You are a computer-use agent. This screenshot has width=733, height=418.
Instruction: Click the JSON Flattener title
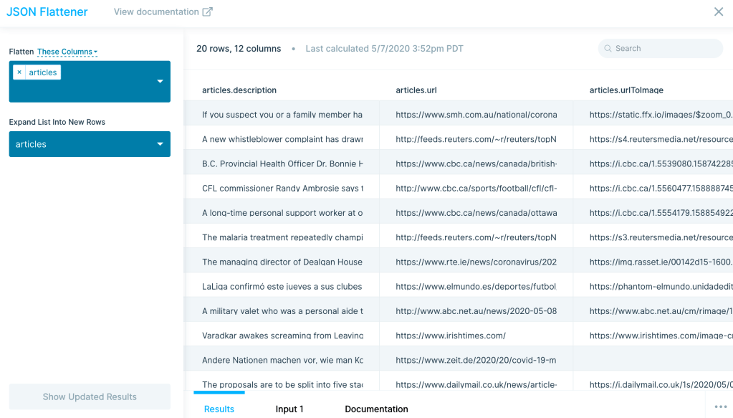pos(47,12)
